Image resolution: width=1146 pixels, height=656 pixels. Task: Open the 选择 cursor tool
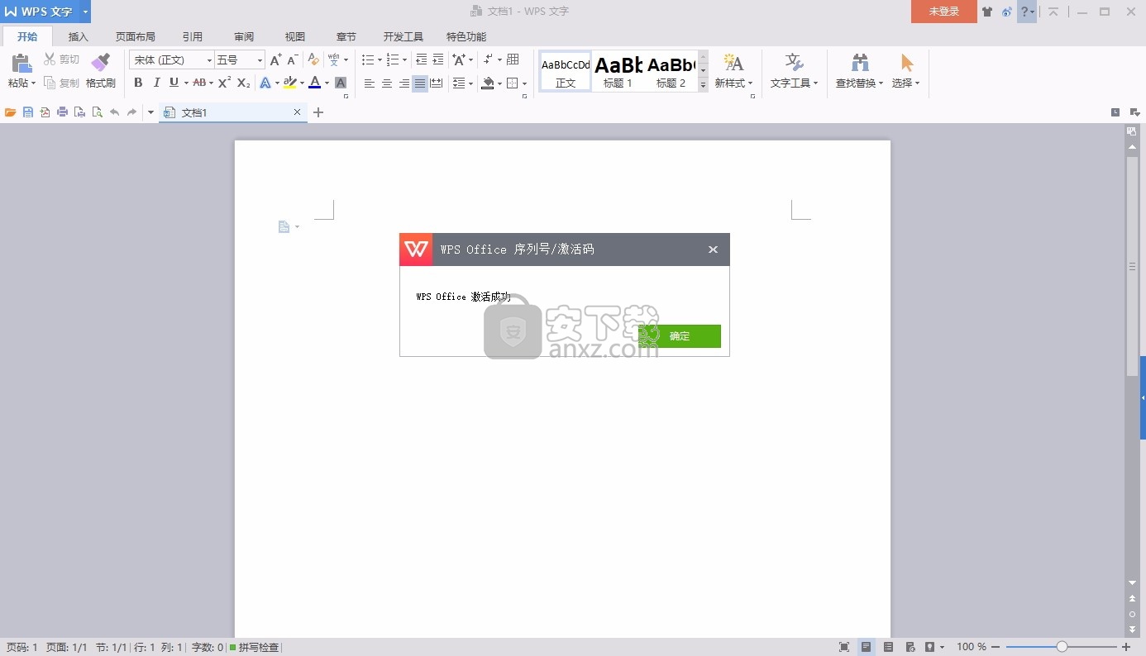click(x=906, y=72)
